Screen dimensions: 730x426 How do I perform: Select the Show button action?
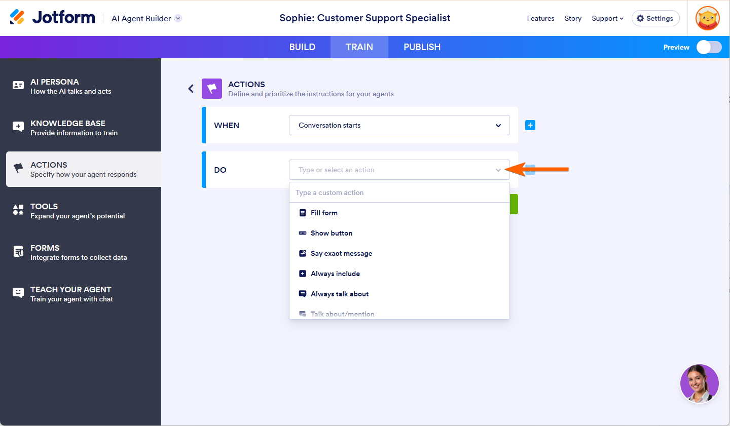(x=399, y=233)
